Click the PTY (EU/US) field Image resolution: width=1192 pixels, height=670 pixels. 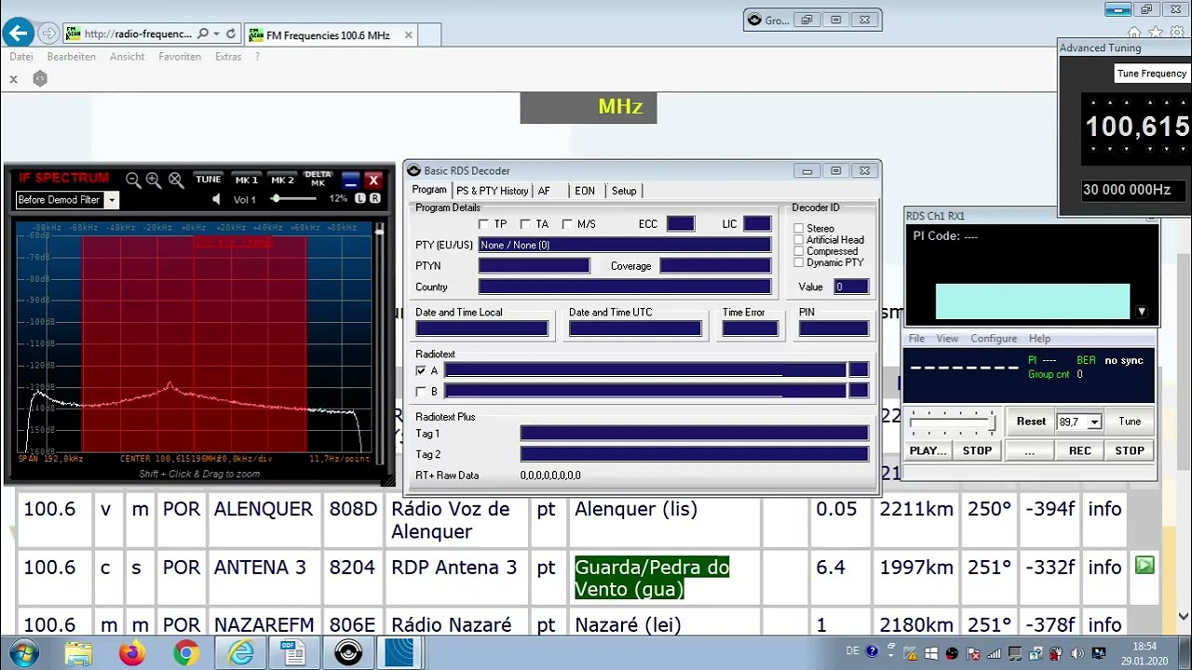625,245
